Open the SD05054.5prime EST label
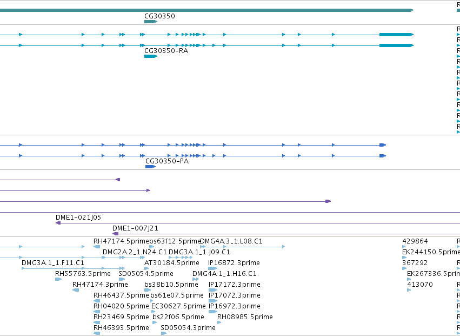This screenshot has width=460, height=336. click(x=146, y=274)
